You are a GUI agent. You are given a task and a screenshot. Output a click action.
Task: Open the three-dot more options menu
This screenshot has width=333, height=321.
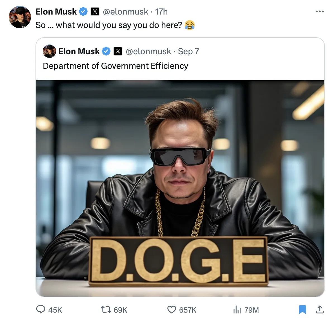click(320, 12)
